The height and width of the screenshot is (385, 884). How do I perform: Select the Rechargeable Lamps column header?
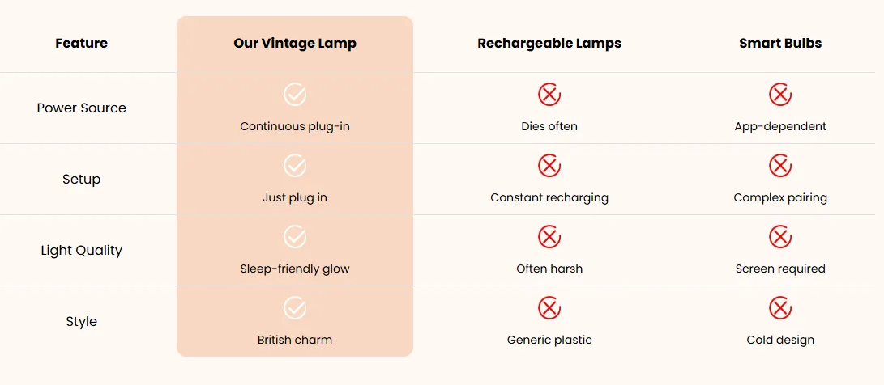tap(549, 44)
